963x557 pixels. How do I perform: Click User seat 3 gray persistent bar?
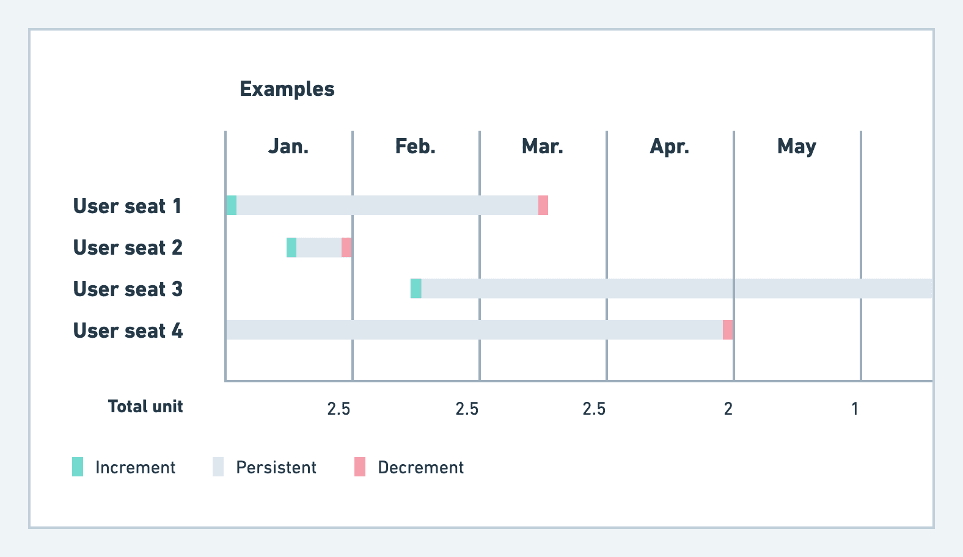pos(672,288)
